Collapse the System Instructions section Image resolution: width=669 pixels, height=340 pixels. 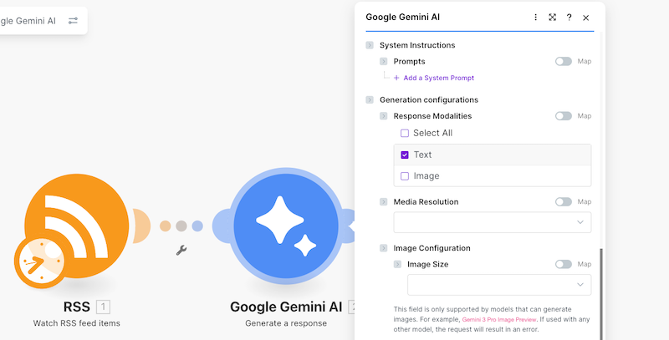coord(370,45)
